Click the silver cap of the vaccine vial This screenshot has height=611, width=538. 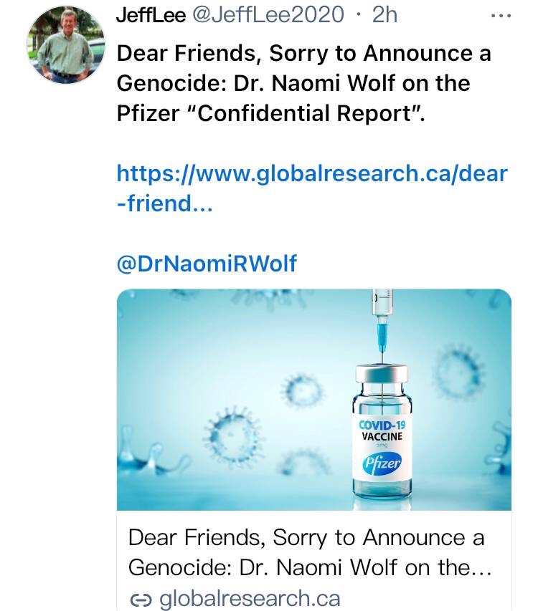382,375
